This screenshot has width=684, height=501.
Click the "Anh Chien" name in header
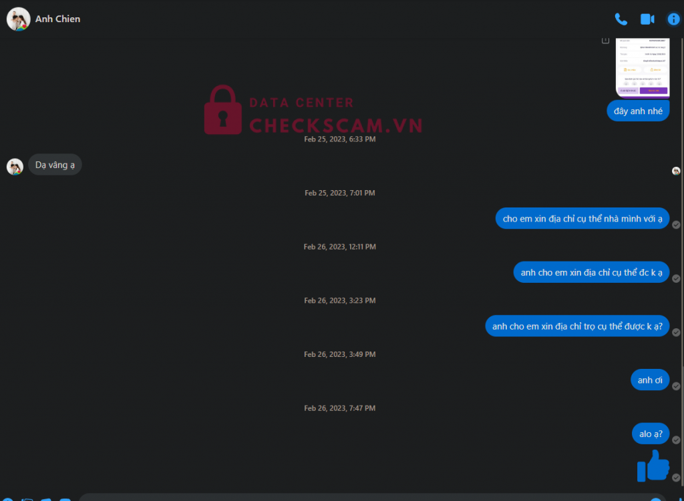pyautogui.click(x=57, y=19)
